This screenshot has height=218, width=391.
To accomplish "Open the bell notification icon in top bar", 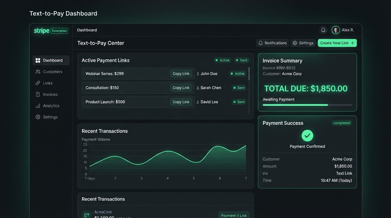I will (323, 30).
